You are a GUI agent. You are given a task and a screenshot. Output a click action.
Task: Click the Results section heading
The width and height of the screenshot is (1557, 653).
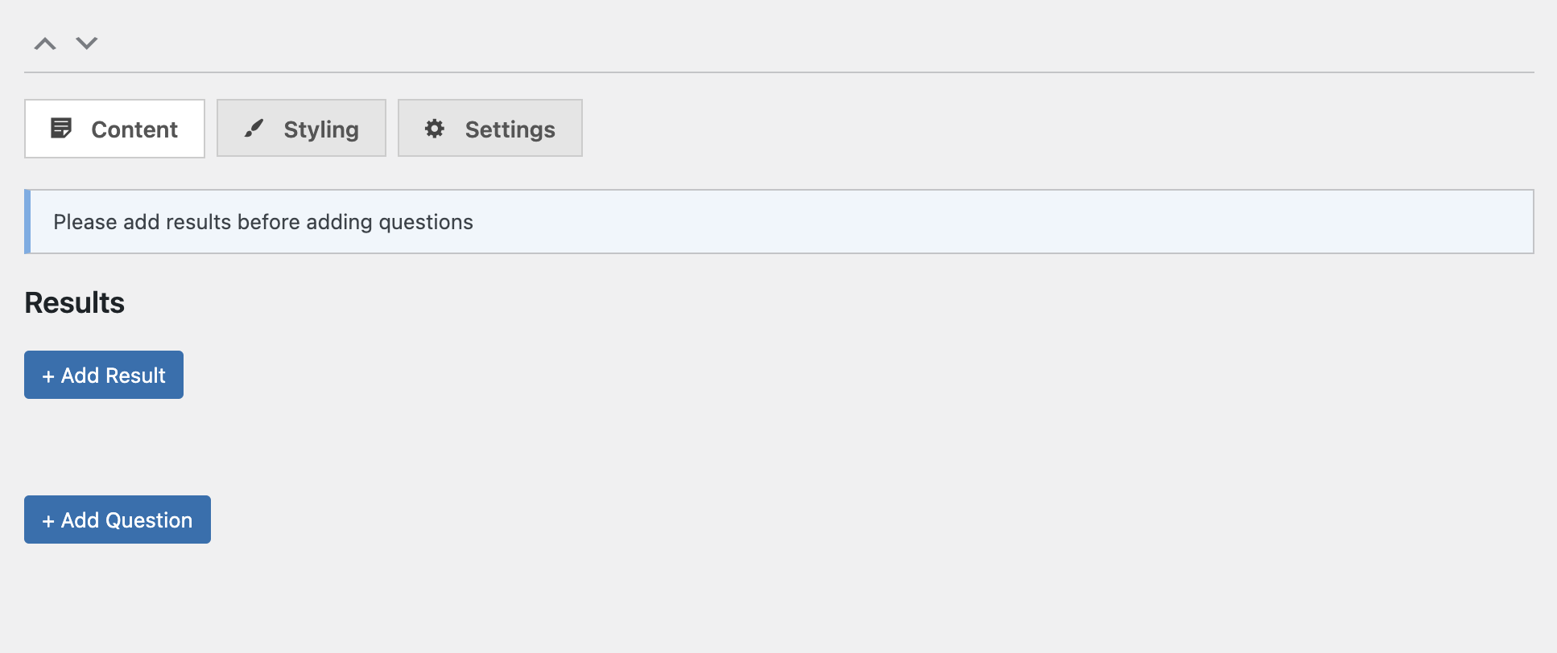point(74,302)
